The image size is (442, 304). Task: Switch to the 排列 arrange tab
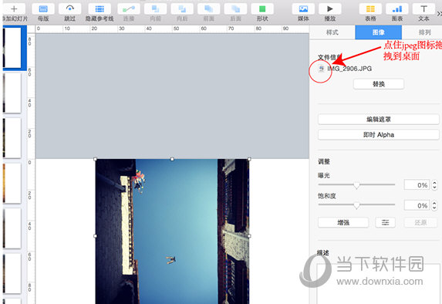coord(423,32)
